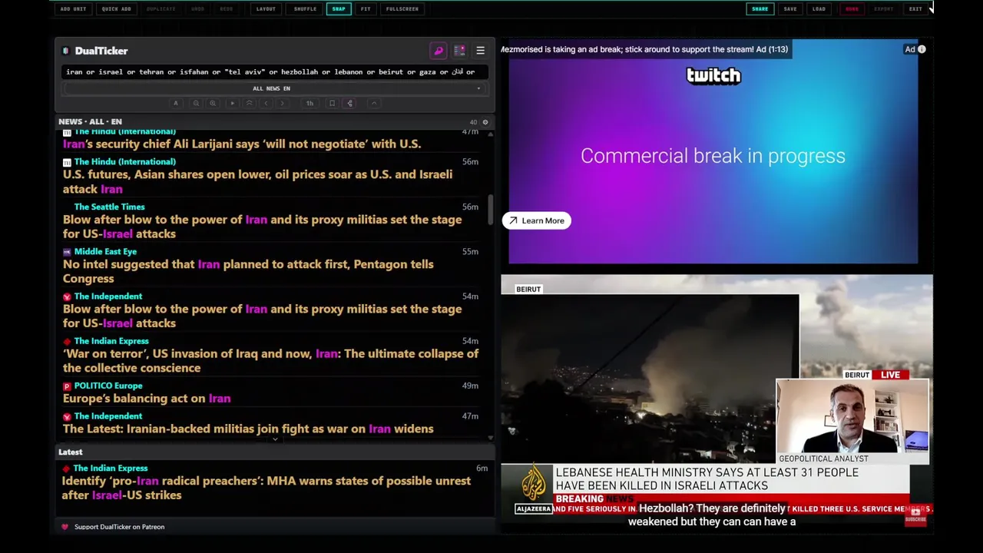
Task: Click the EXPORT toolbar item
Action: tap(884, 9)
